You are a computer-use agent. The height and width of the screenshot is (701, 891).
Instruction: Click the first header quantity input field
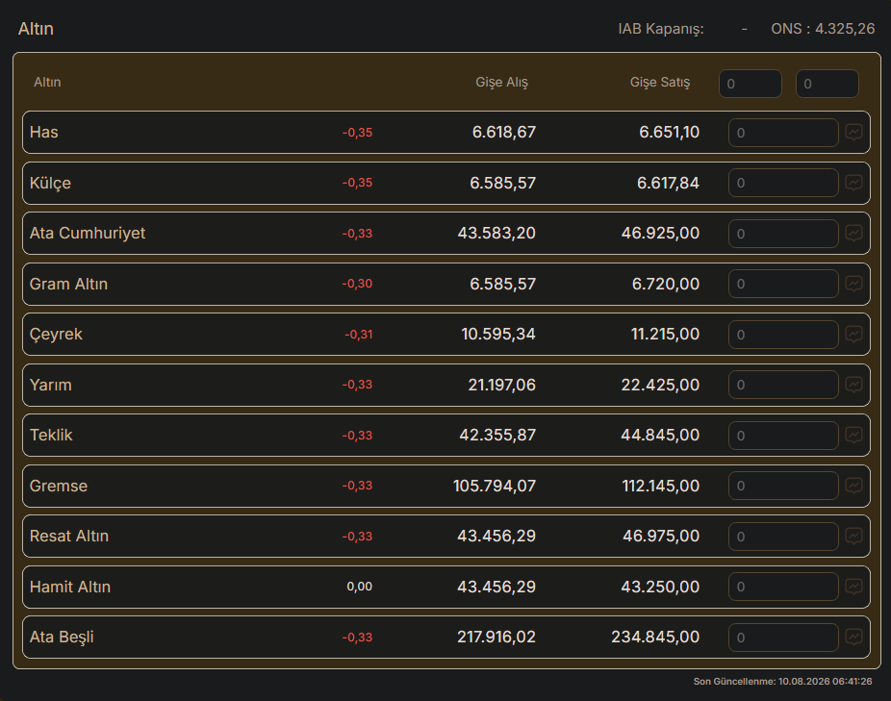[751, 84]
